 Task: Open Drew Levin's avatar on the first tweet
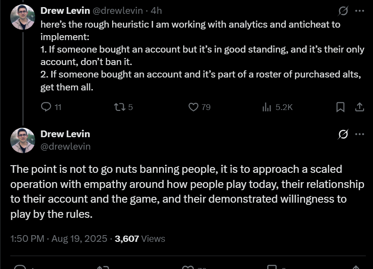23,17
